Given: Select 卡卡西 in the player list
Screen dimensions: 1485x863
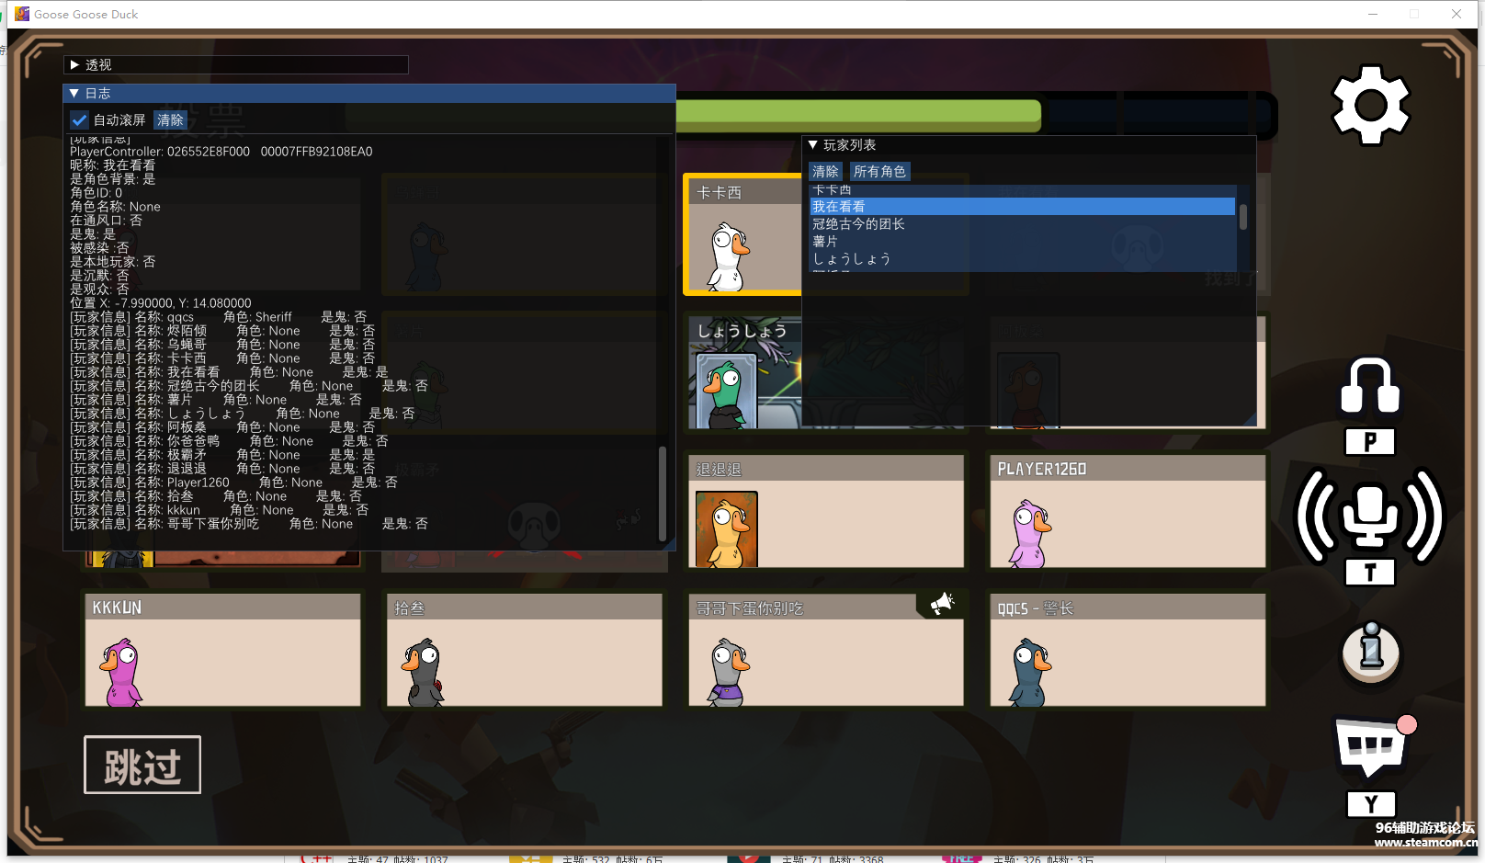Looking at the screenshot, I should (x=1022, y=190).
